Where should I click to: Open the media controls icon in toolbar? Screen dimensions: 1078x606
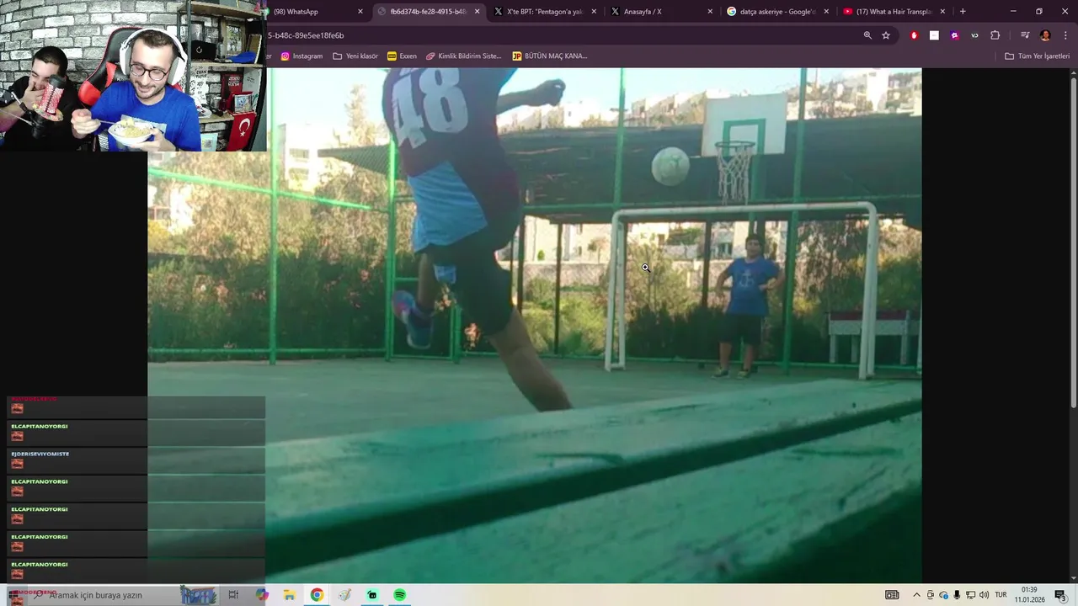click(x=1025, y=35)
